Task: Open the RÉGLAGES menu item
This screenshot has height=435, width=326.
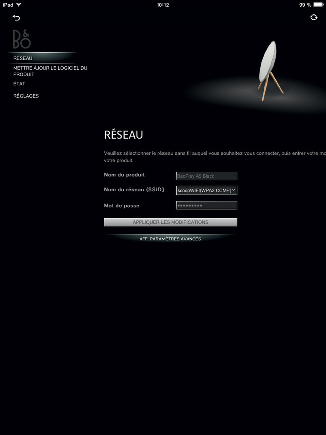Action: tap(26, 96)
